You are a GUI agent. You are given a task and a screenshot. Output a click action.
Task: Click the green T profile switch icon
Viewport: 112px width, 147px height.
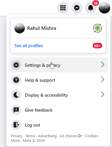click(x=98, y=28)
